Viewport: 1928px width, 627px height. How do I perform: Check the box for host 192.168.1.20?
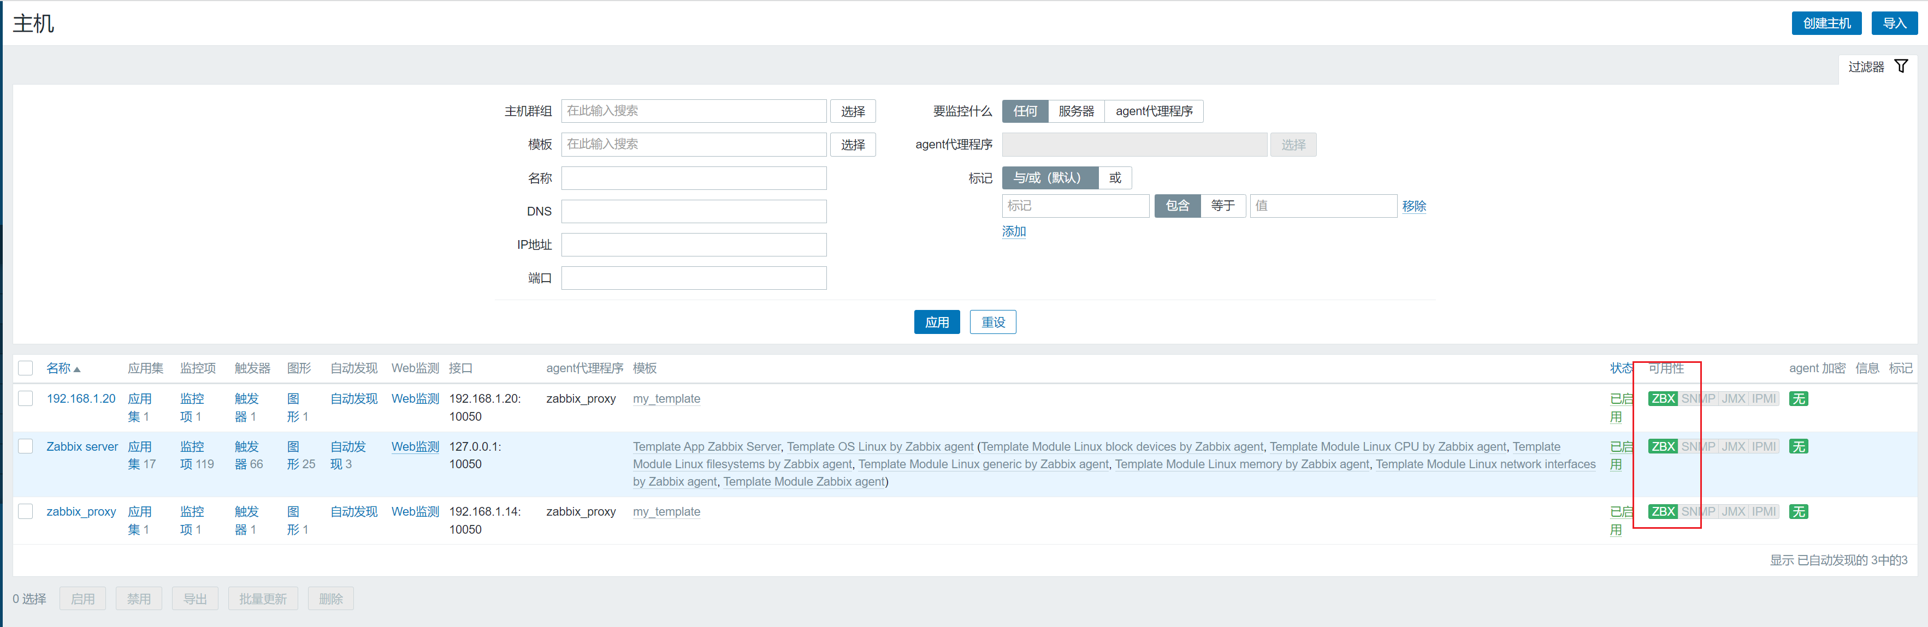(x=26, y=399)
